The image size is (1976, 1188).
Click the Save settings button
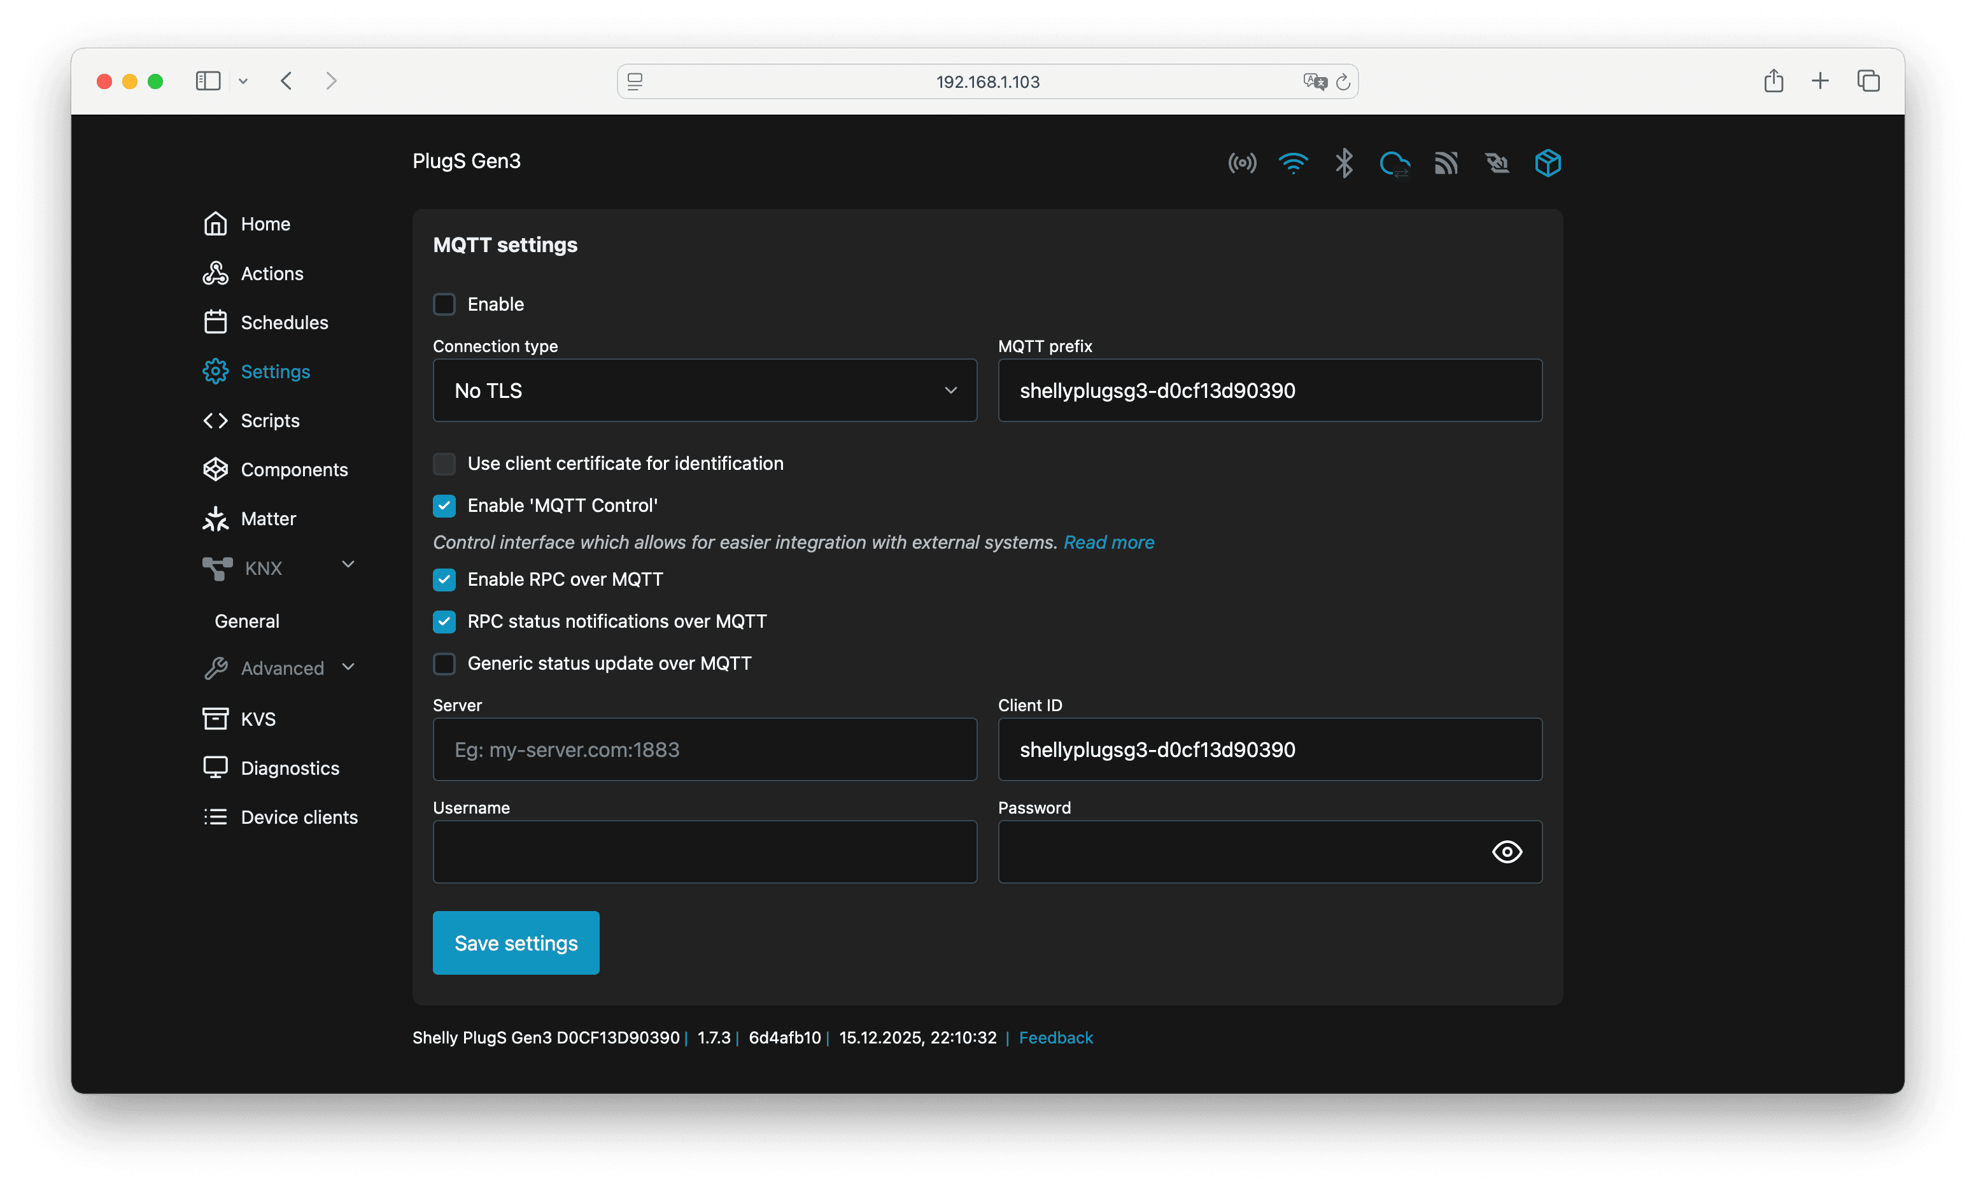[x=516, y=943]
